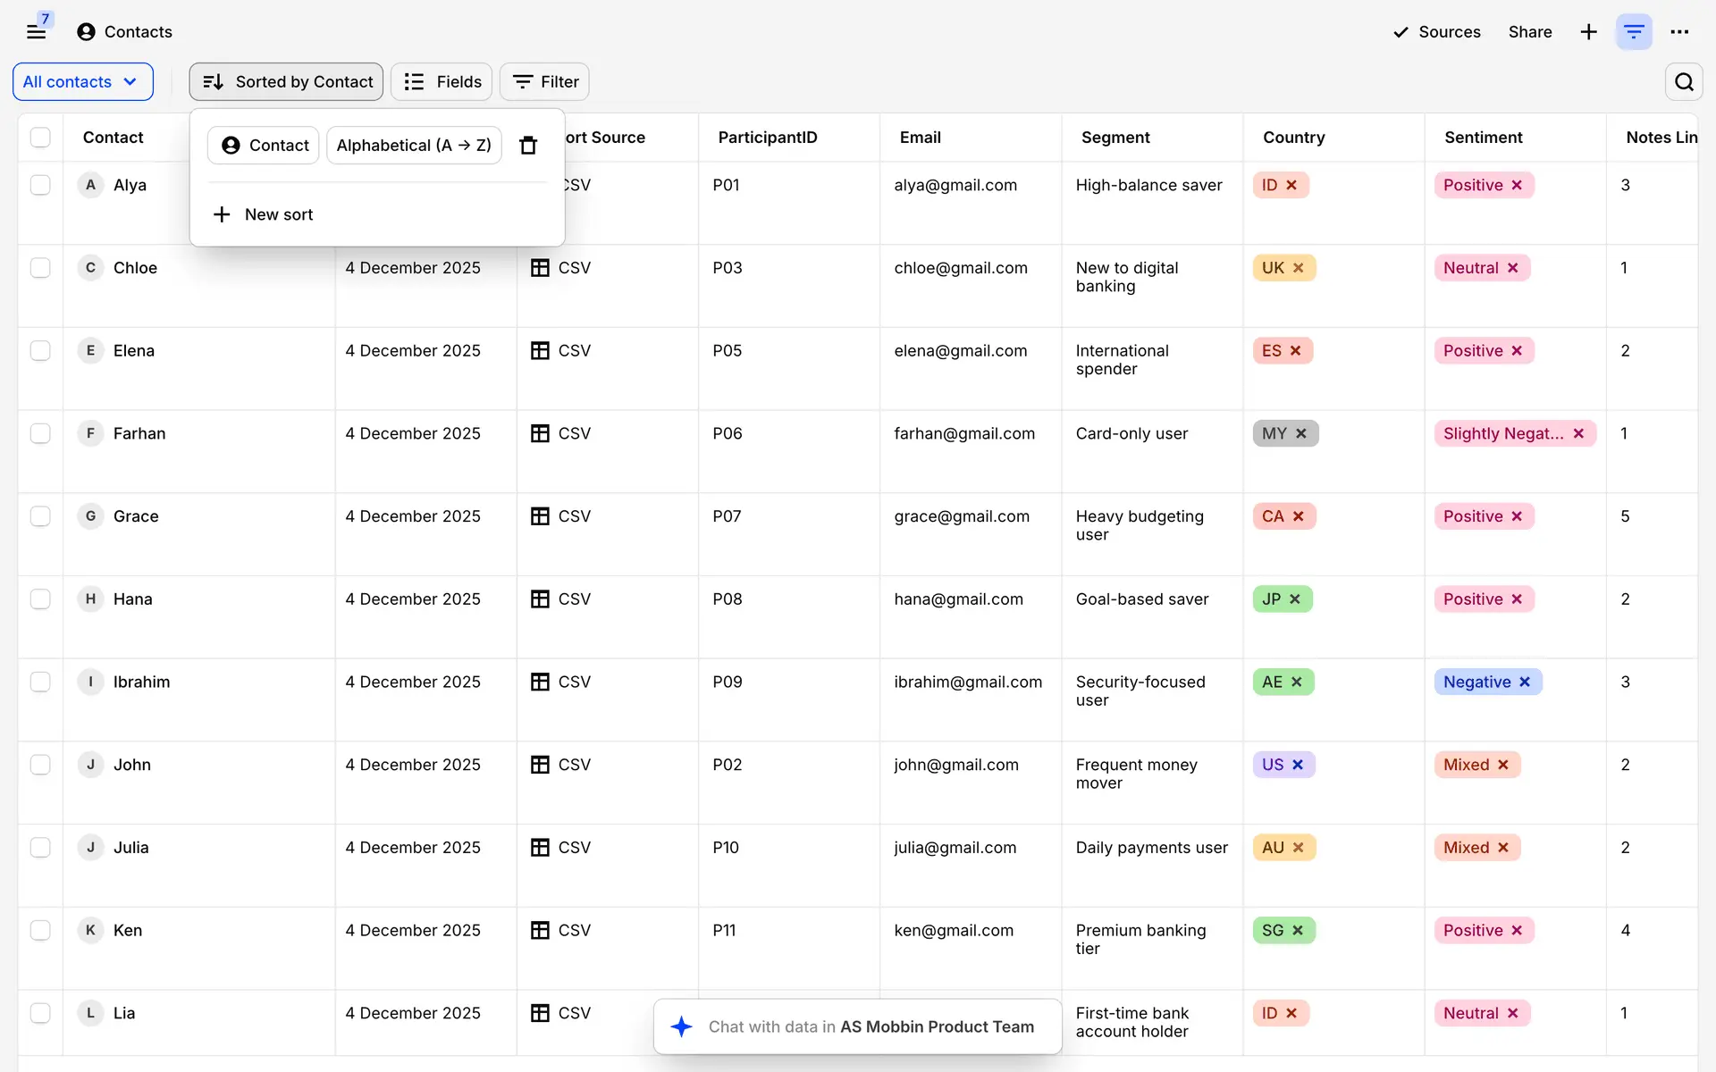Screen dimensions: 1716x1072
Task: Expand the All contacts view dropdown
Action: tap(82, 82)
